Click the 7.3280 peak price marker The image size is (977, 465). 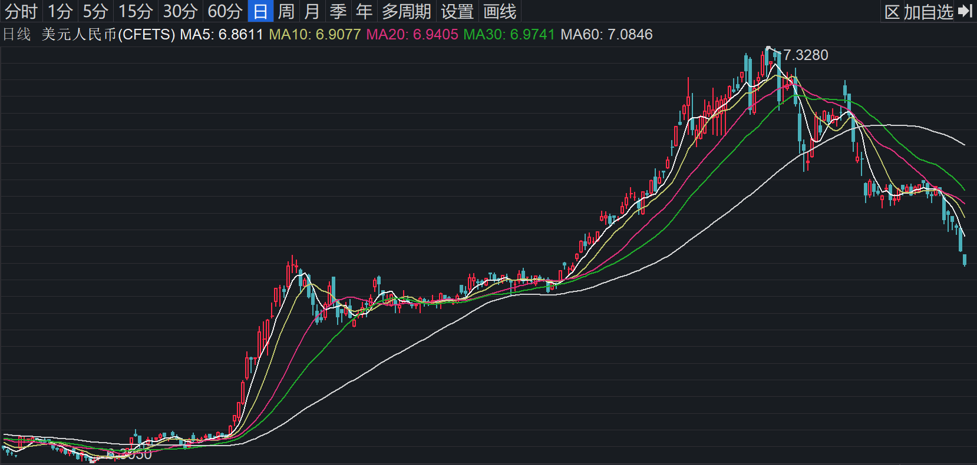tap(805, 55)
